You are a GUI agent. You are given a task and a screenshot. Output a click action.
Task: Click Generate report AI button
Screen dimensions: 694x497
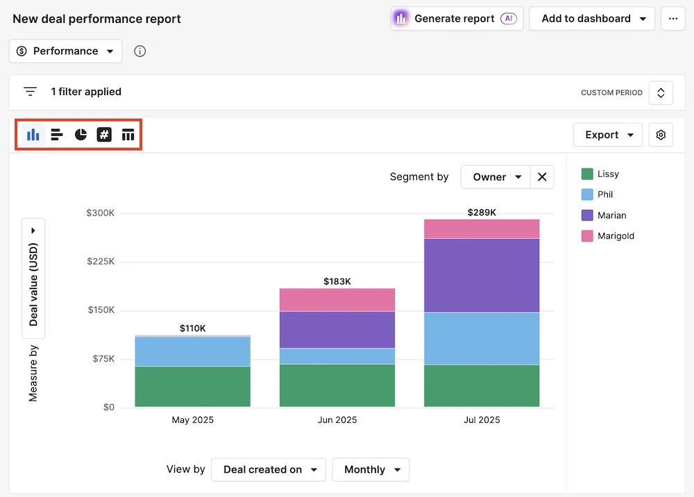[456, 19]
